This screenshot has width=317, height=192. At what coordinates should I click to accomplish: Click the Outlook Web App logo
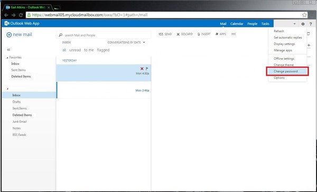point(22,23)
